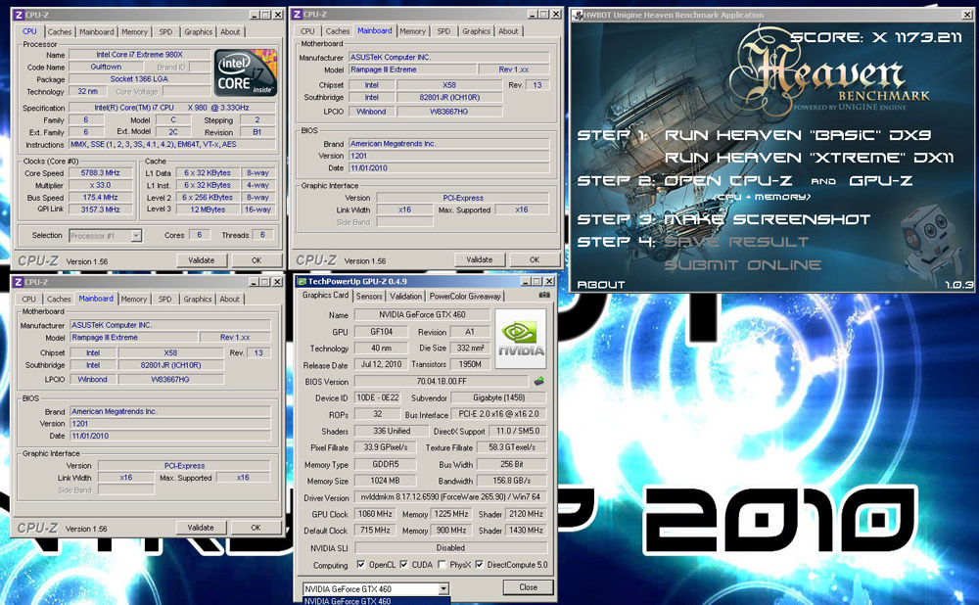The width and height of the screenshot is (979, 605).
Task: Click Rampage III Extreme in top-middle CPU-Z
Action: (413, 70)
